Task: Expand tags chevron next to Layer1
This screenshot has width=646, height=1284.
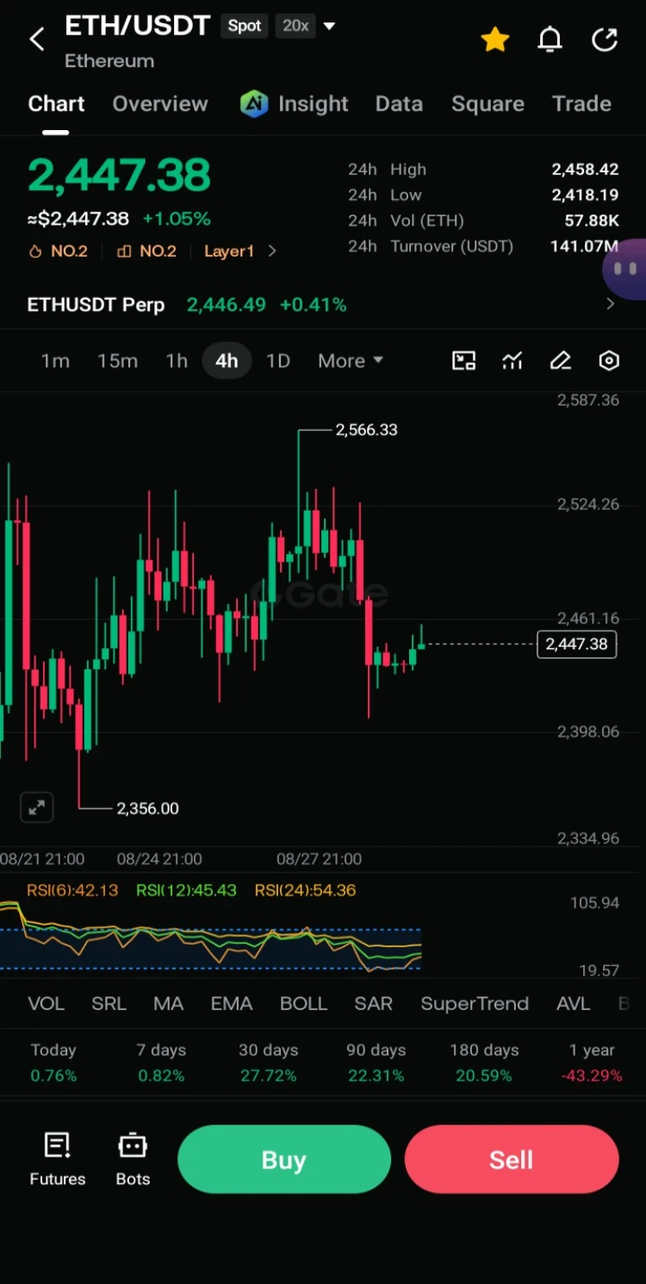Action: tap(272, 251)
